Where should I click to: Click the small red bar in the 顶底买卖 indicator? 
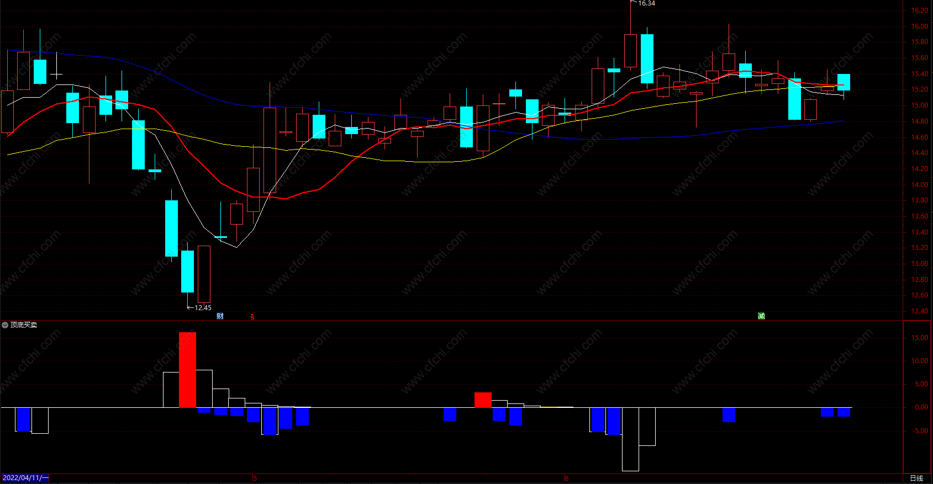coord(483,400)
